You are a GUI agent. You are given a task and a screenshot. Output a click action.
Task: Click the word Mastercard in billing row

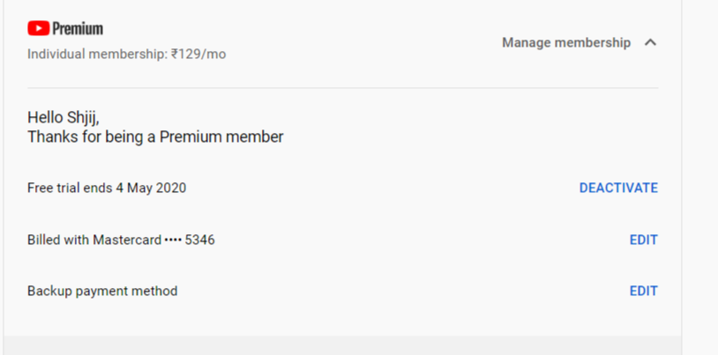pos(126,240)
